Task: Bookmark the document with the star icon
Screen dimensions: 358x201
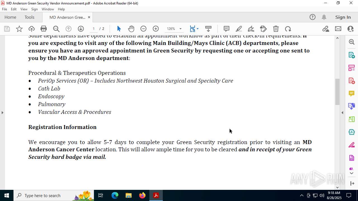Action: (19, 29)
